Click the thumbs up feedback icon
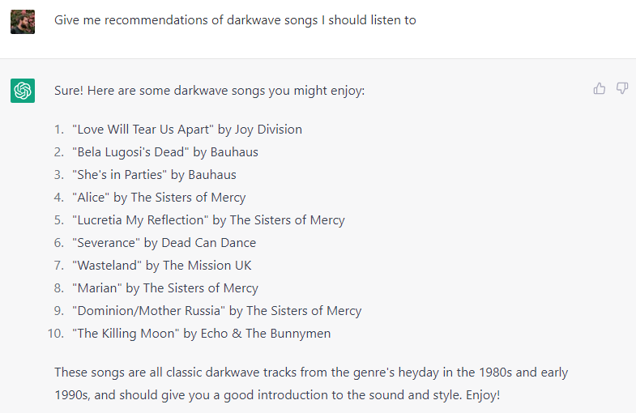The image size is (636, 413). [x=599, y=88]
